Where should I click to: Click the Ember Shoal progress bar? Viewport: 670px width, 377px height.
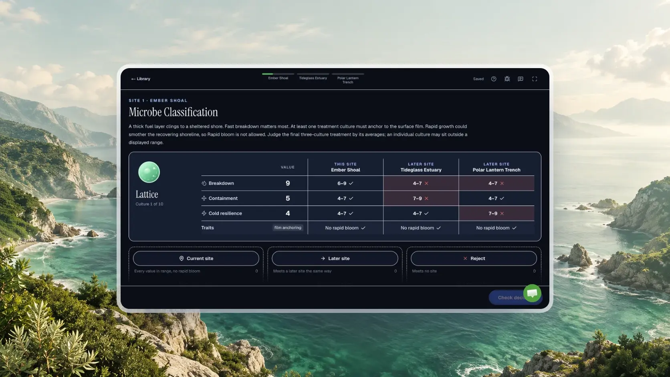point(278,74)
